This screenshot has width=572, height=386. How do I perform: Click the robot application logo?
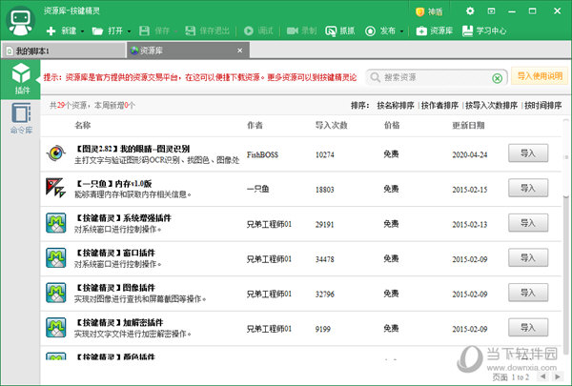[x=20, y=21]
